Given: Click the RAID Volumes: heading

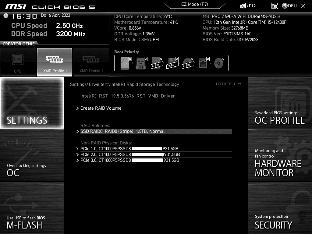Looking at the screenshot, I should (x=95, y=126).
